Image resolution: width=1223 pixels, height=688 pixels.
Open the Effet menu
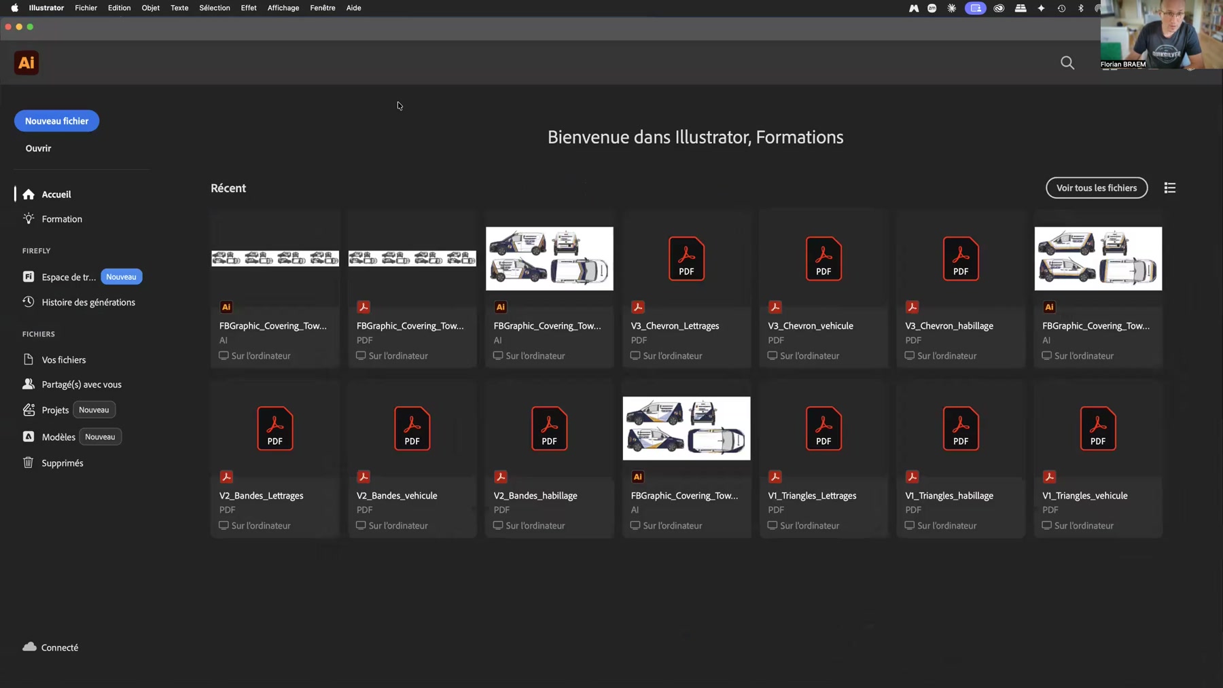click(x=249, y=8)
